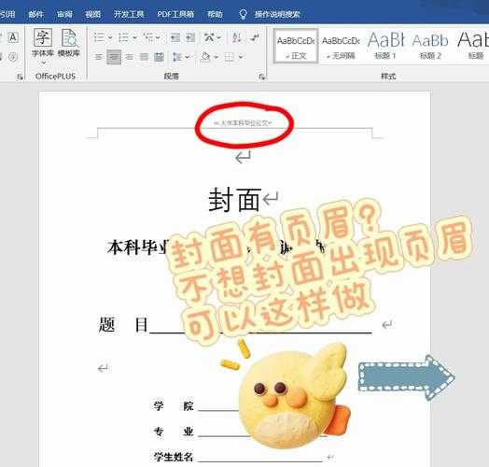Open the PDF工具箱 tab
The image size is (489, 467).
[175, 14]
